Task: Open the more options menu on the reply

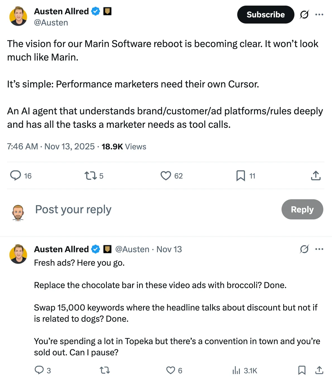Action: tap(320, 249)
